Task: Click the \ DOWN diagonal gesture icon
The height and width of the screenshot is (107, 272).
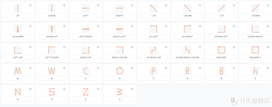Action: [188, 8]
